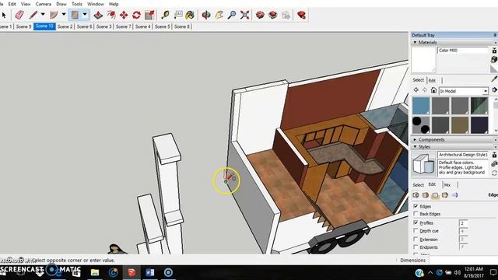Viewport: 498px width, 280px height.
Task: Activate the Pan hand tool
Action: (219, 15)
